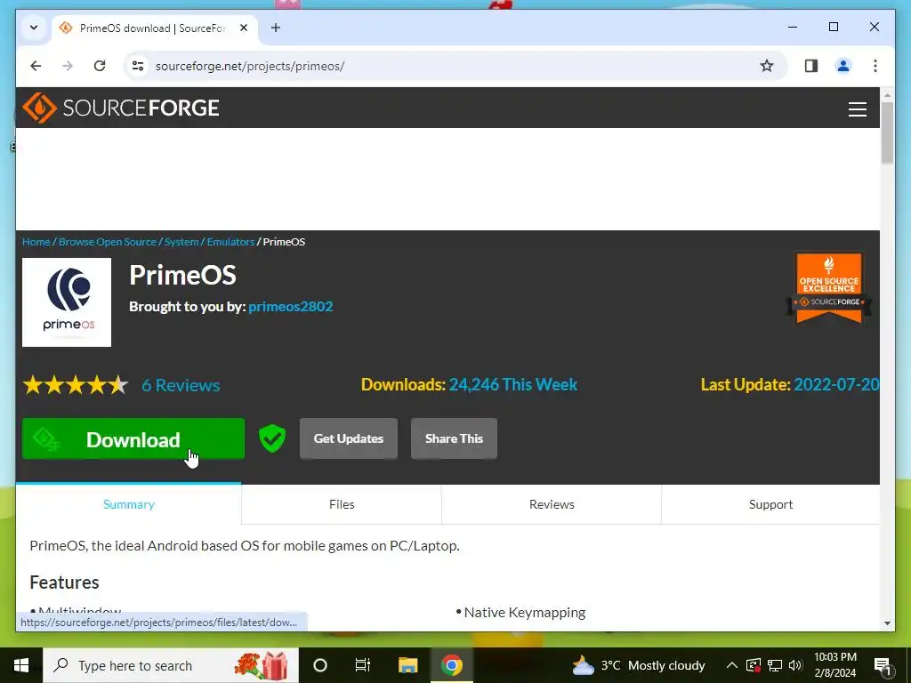Screen dimensions: 911x683
Task: Go back using Chrome's back arrow
Action: pos(36,66)
